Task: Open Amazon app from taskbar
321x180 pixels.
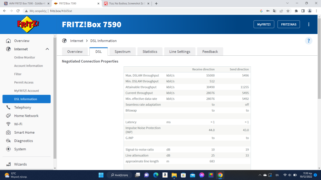Action: click(x=165, y=175)
